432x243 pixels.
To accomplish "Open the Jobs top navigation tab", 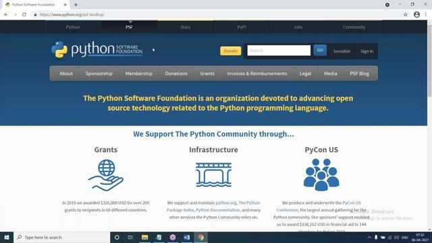I will (x=298, y=27).
